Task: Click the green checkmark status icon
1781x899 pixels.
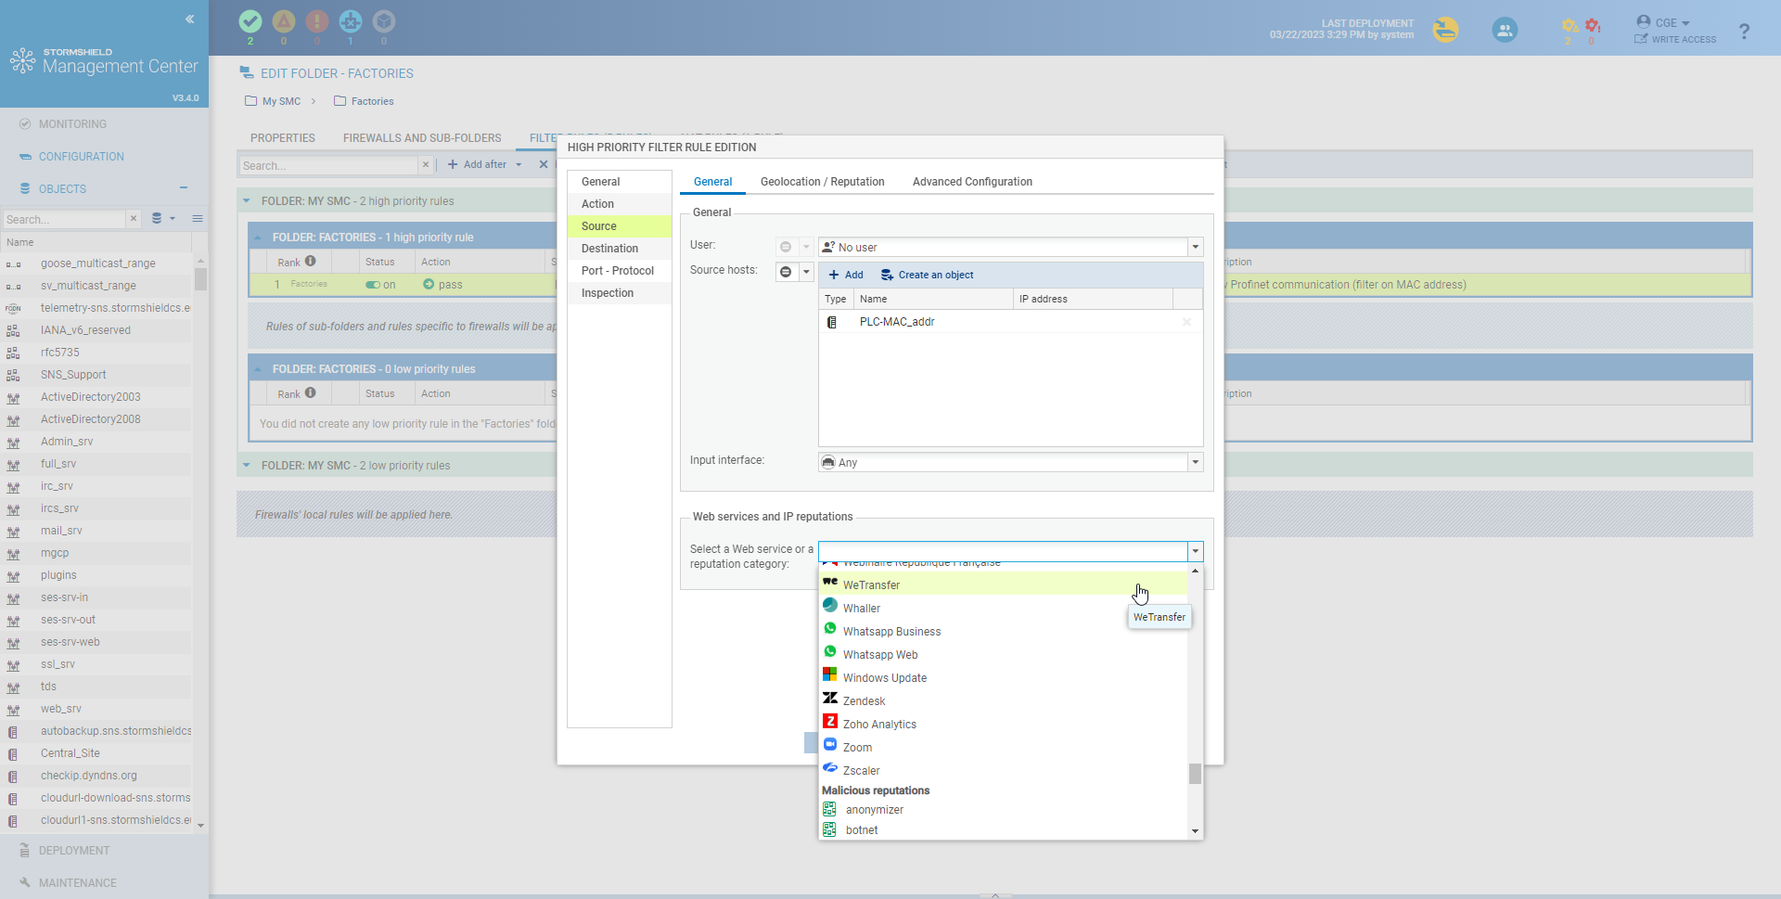Action: tap(250, 21)
